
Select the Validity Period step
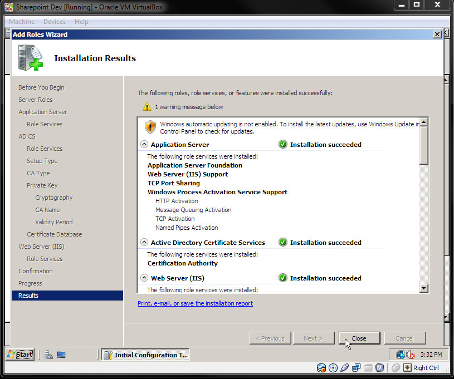point(54,222)
